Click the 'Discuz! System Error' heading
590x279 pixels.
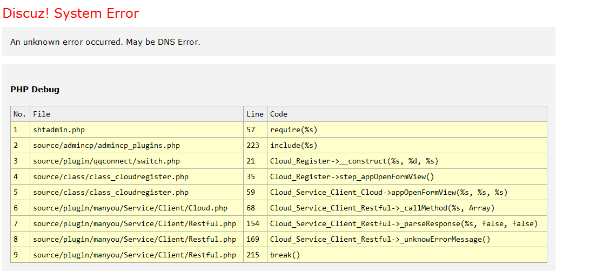tap(71, 13)
